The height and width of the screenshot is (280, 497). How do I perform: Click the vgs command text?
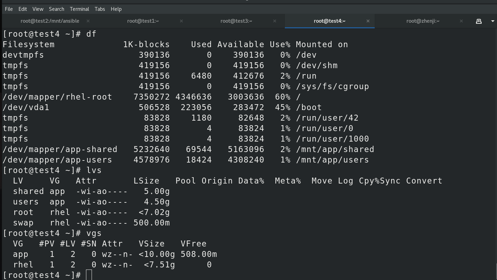pyautogui.click(x=94, y=233)
